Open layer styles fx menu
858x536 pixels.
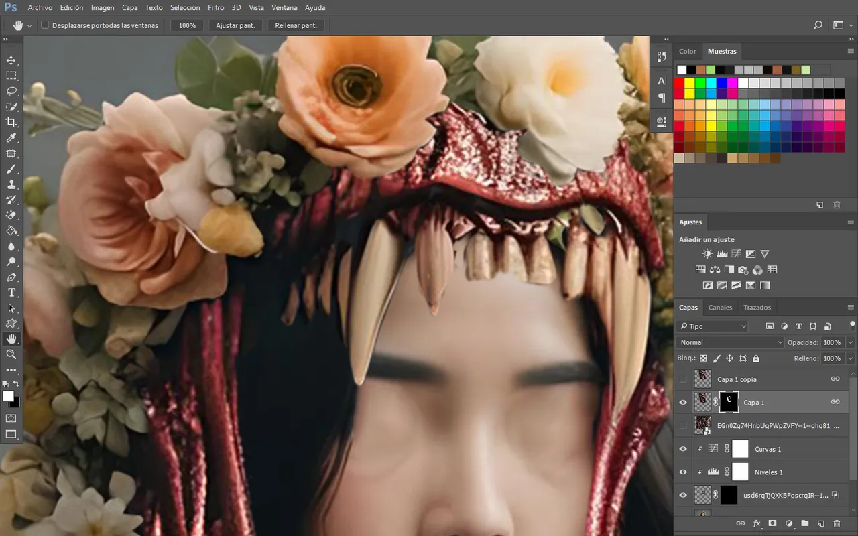(x=757, y=523)
